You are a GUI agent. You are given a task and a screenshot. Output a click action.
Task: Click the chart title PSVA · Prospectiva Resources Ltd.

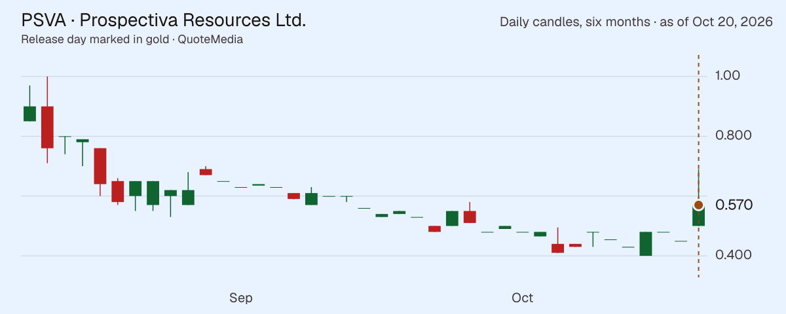[164, 20]
